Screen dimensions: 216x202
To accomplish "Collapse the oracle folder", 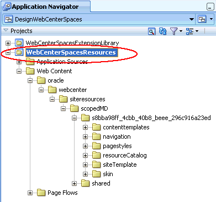I will 30,81.
